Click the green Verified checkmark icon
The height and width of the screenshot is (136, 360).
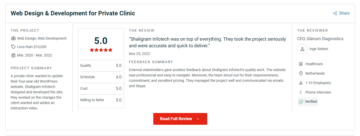pos(301,102)
